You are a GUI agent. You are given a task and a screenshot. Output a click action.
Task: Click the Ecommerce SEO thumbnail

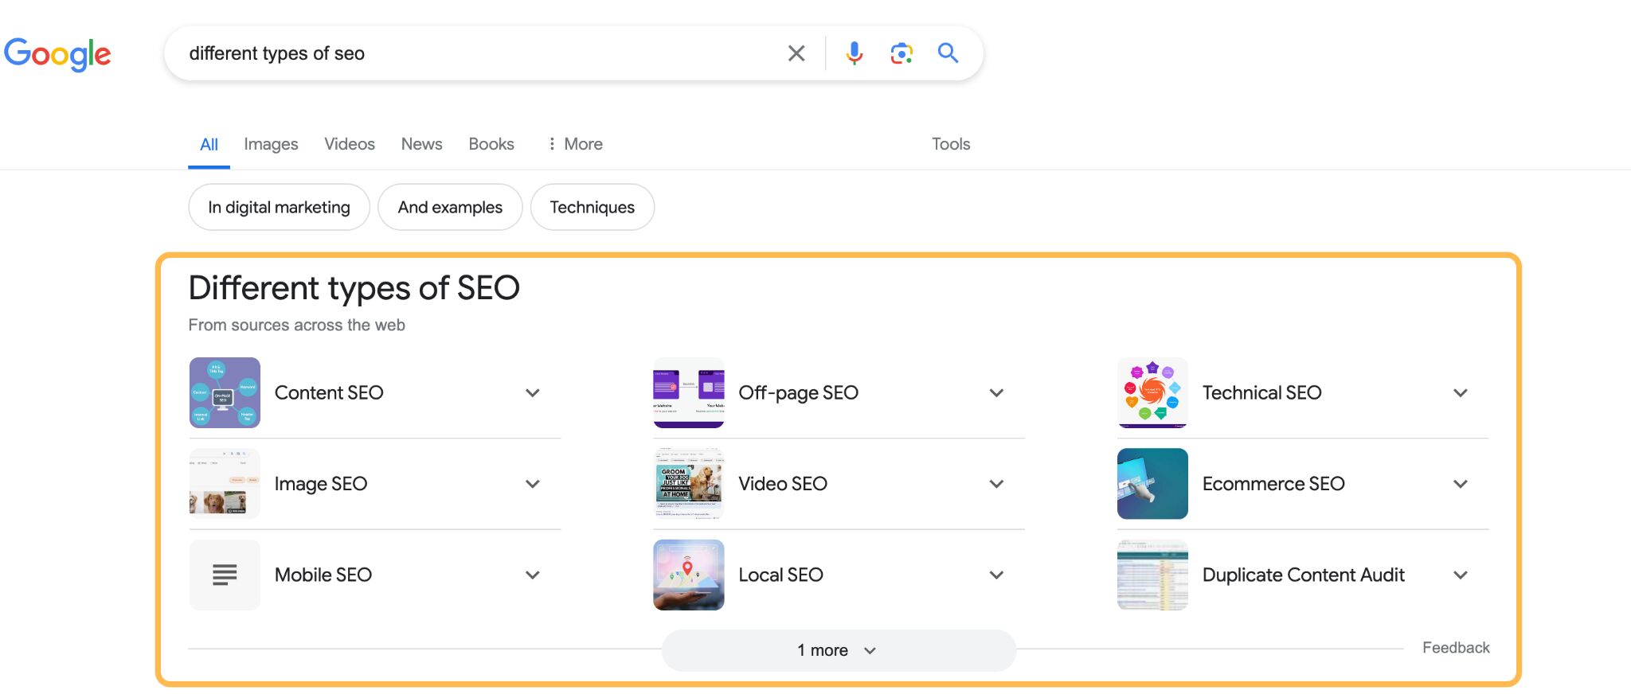pos(1152,484)
